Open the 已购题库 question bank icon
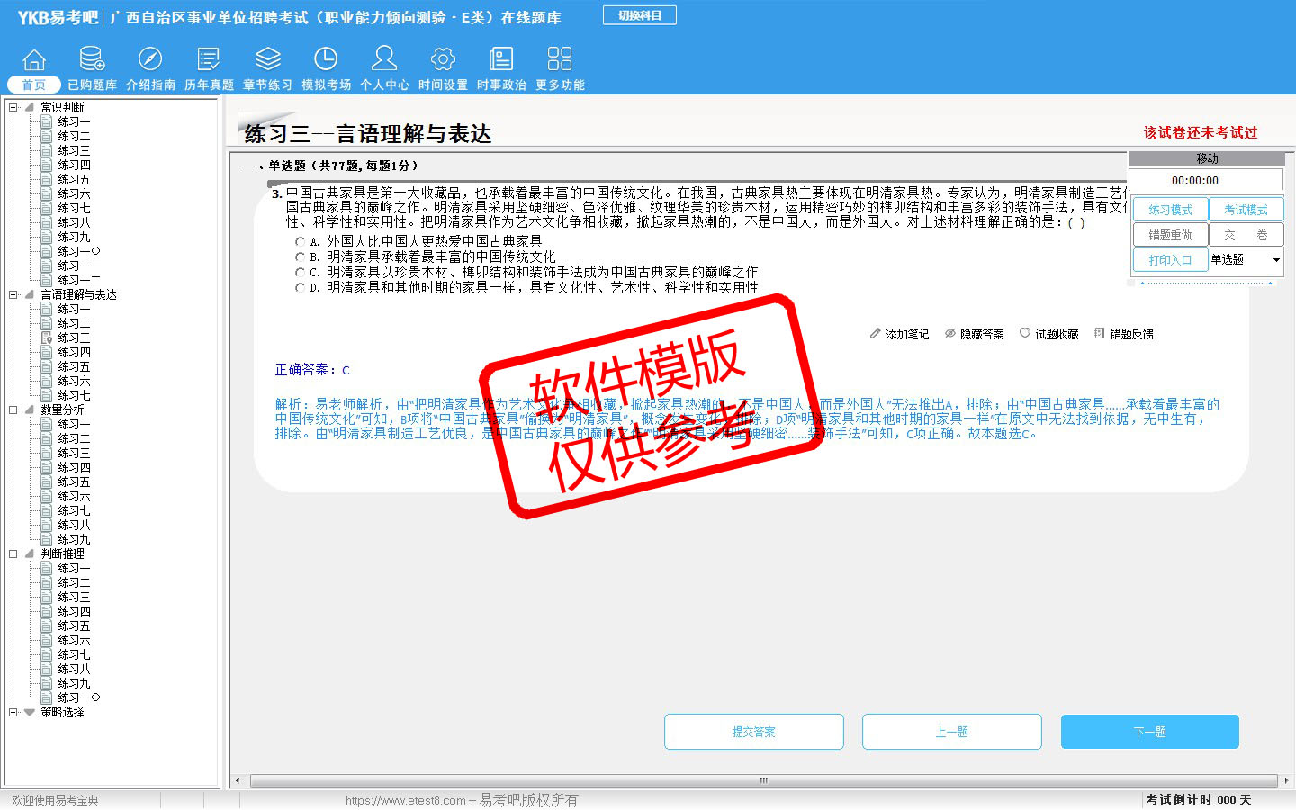Image resolution: width=1296 pixels, height=810 pixels. pyautogui.click(x=92, y=60)
